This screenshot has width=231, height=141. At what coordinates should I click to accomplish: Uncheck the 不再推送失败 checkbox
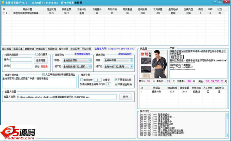coord(116,80)
